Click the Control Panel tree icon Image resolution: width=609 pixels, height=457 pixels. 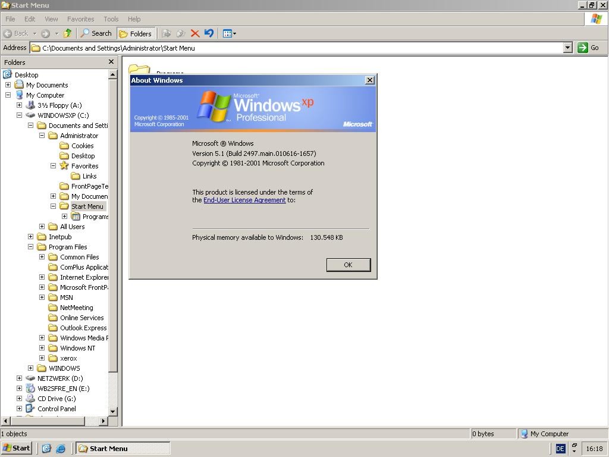click(30, 408)
